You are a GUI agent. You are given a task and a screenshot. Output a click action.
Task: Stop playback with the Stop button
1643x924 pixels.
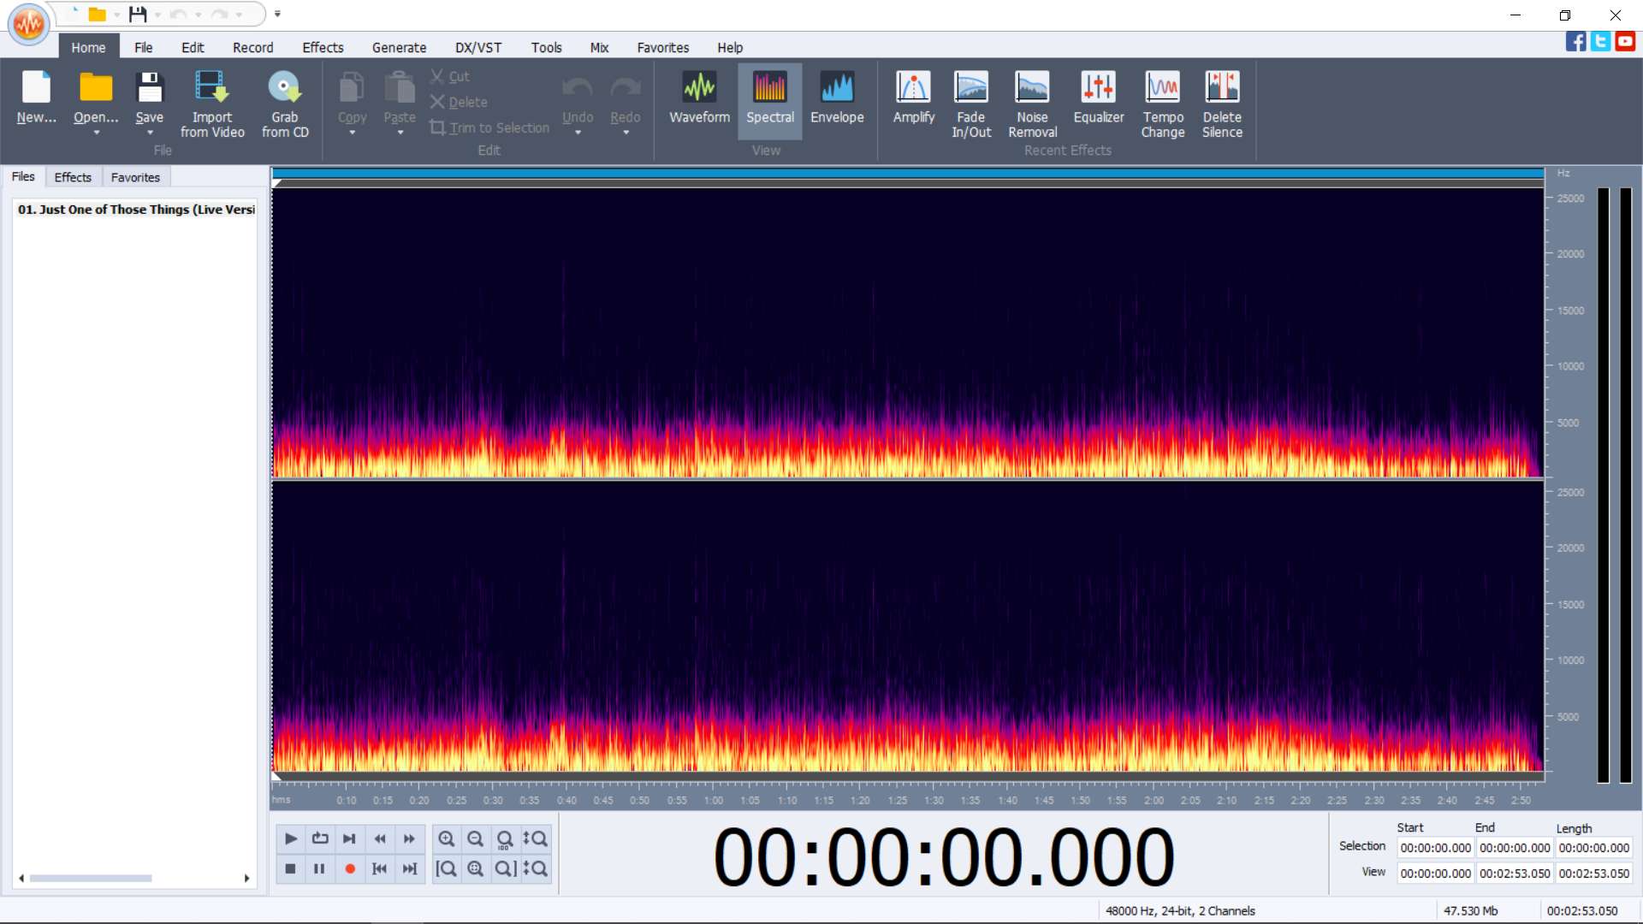point(290,868)
